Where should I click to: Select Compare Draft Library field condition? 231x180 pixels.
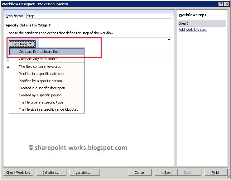click(47, 52)
